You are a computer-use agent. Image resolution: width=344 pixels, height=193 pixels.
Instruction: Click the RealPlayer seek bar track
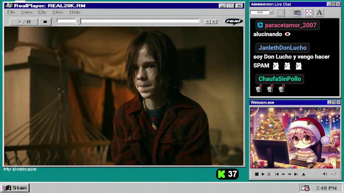pyautogui.click(x=128, y=21)
